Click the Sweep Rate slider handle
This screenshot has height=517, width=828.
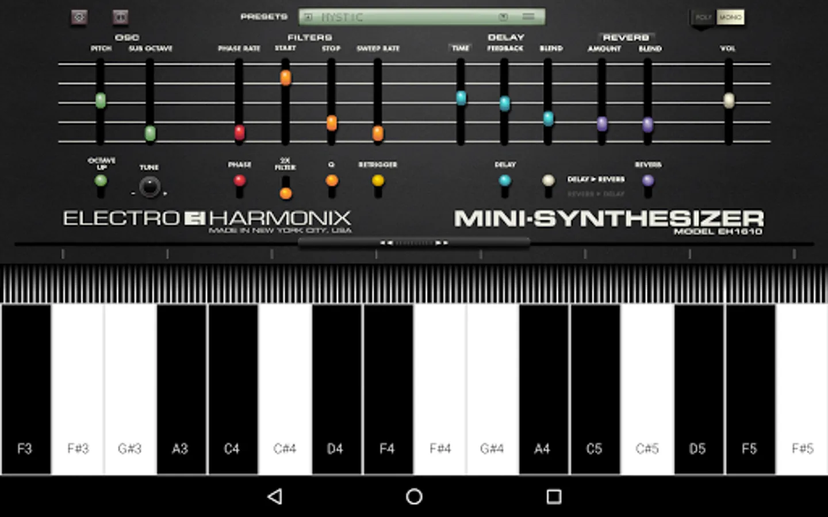[378, 133]
